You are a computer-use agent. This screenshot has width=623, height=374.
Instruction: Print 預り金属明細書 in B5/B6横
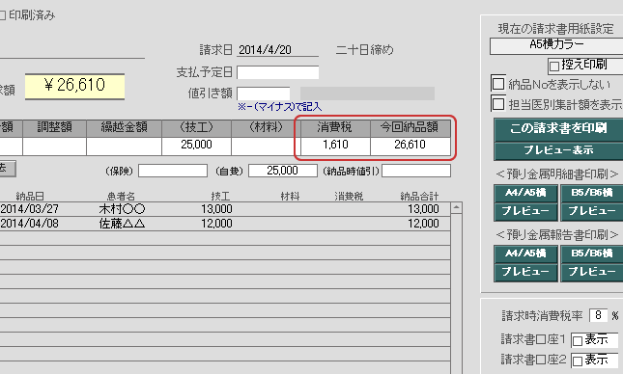(592, 193)
